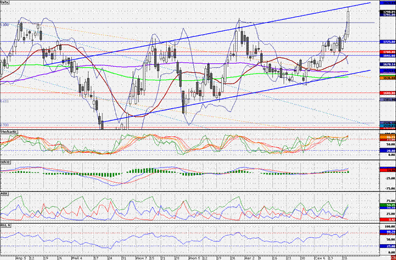The height and width of the screenshot is (260, 396).
Task: Select the RSI, 9 panel label
Action: 5,225
